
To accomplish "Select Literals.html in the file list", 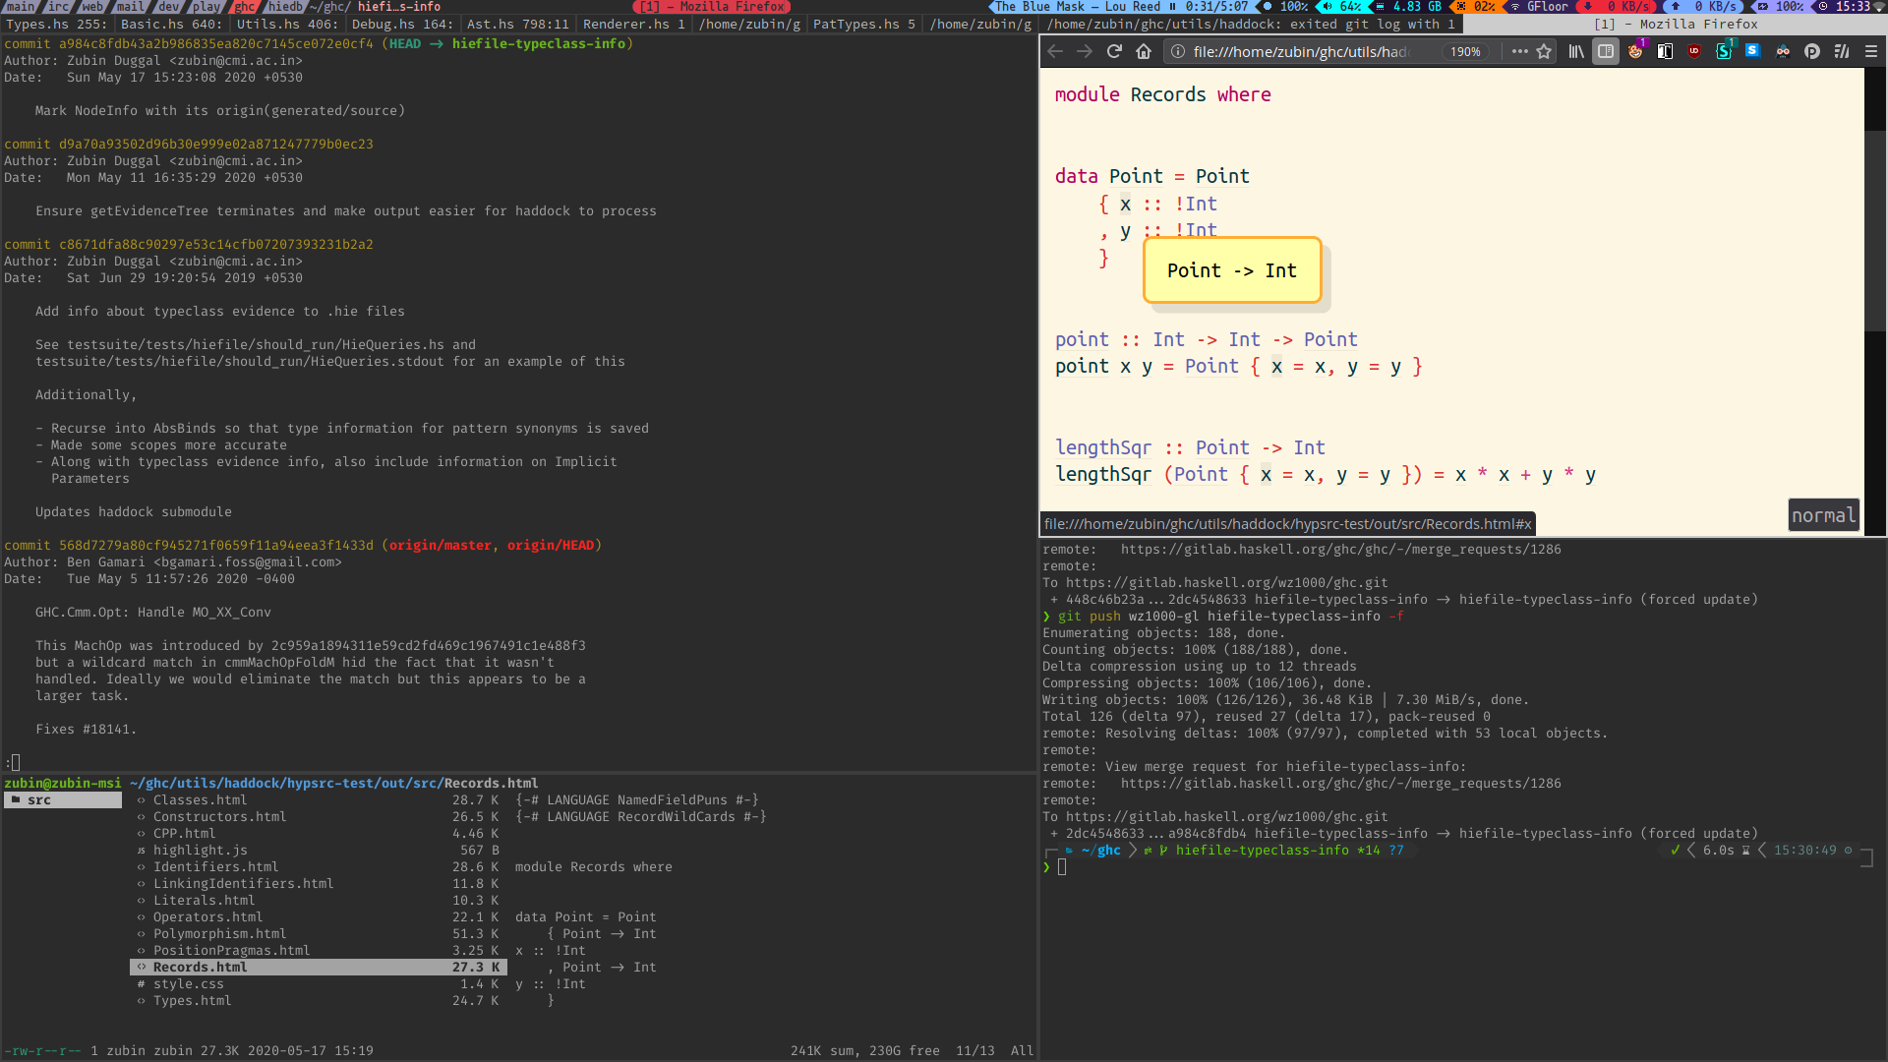I will [x=319, y=900].
